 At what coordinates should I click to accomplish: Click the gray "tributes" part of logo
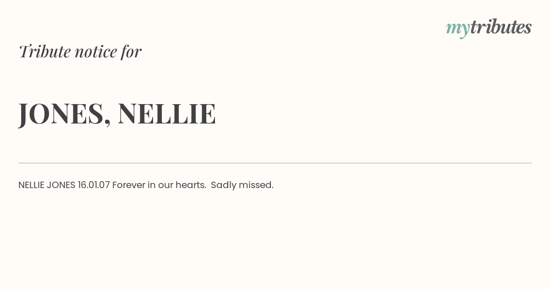(501, 27)
